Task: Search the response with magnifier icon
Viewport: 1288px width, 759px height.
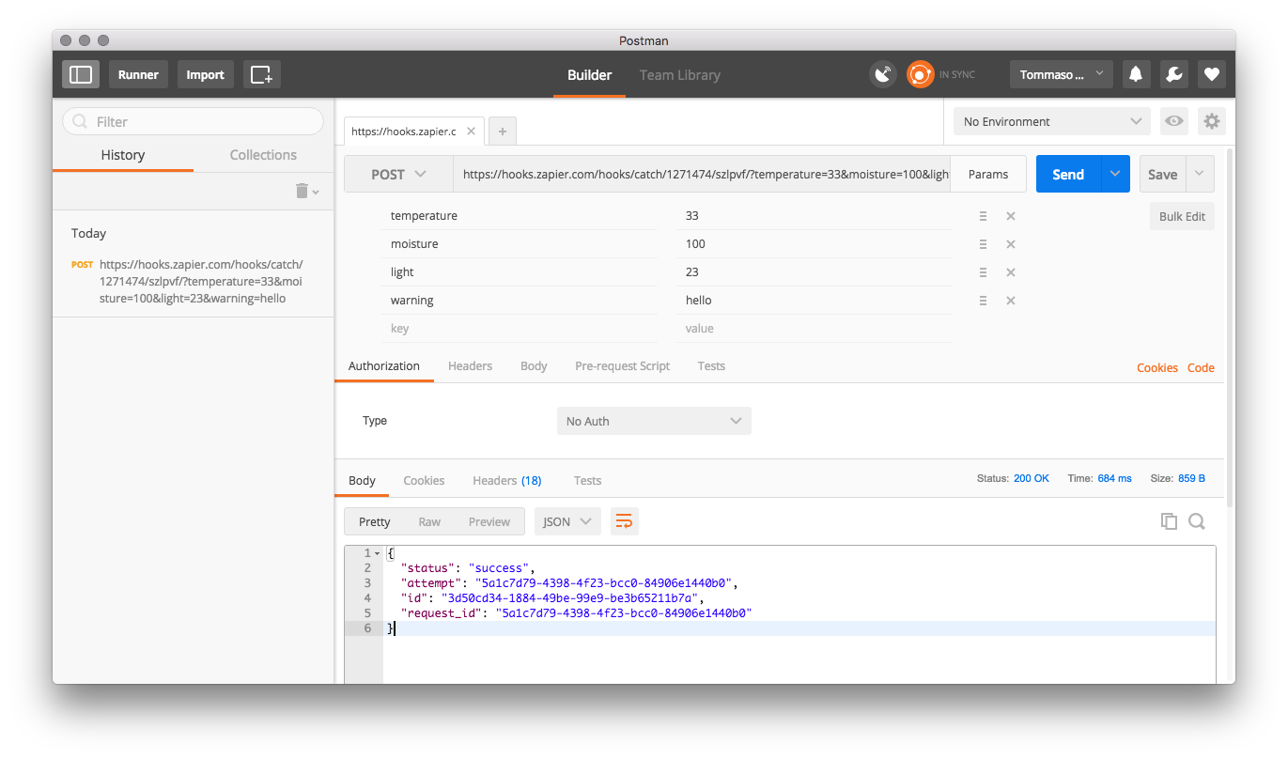Action: 1196,521
